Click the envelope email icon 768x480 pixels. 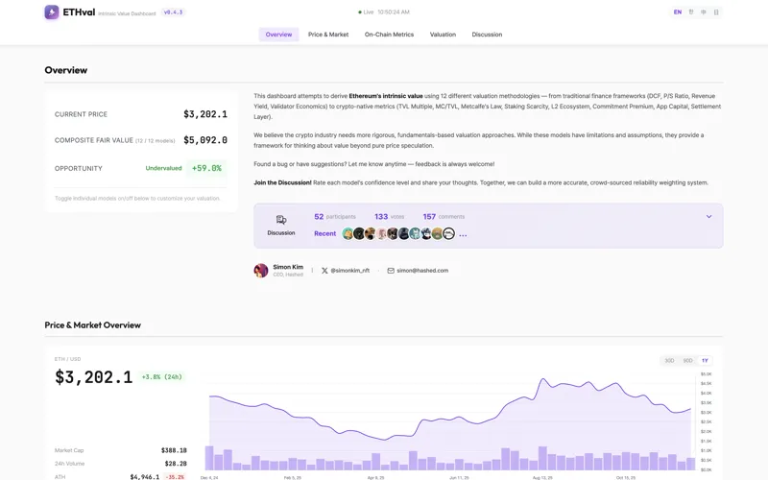tap(391, 271)
